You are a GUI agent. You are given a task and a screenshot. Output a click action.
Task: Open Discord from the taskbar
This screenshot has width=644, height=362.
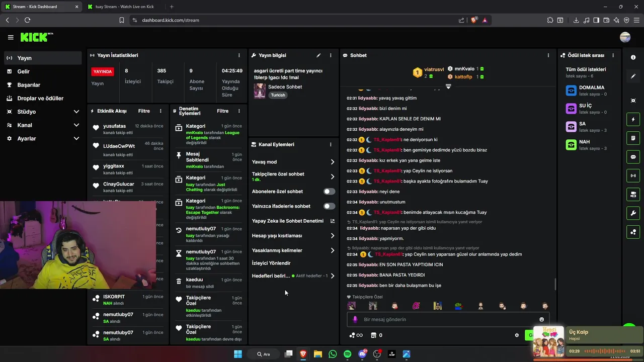[362, 354]
